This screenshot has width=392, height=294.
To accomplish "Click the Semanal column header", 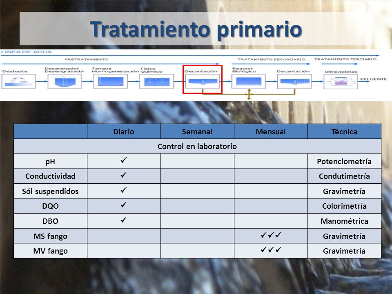I will pyautogui.click(x=197, y=131).
